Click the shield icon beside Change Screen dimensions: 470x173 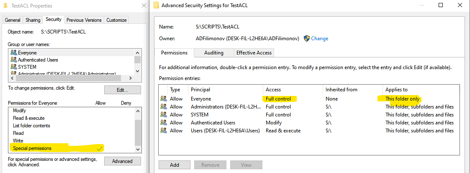pyautogui.click(x=307, y=39)
